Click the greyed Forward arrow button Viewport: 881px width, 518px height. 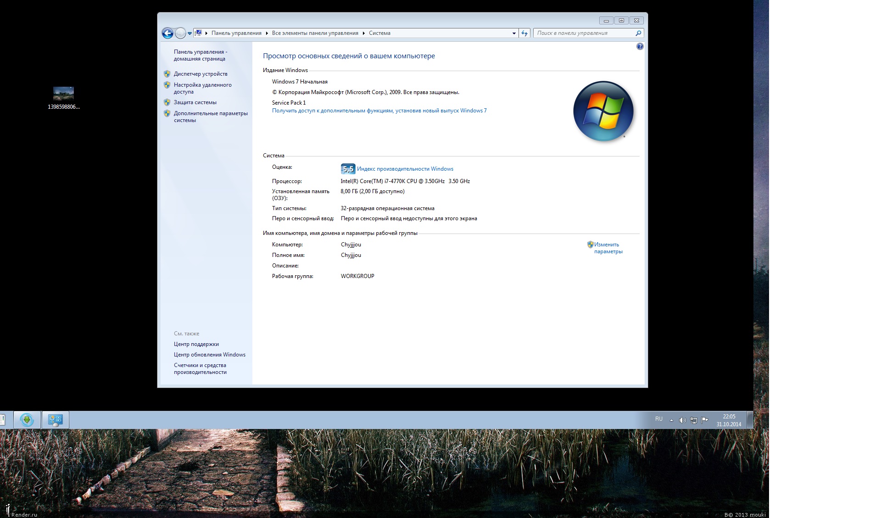pos(180,33)
